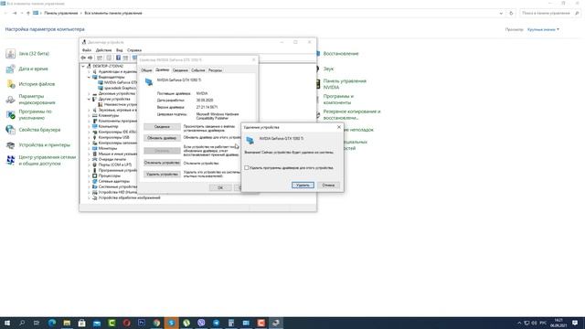Click OK in the properties dialog
Image resolution: width=585 pixels, height=329 pixels.
coord(220,187)
